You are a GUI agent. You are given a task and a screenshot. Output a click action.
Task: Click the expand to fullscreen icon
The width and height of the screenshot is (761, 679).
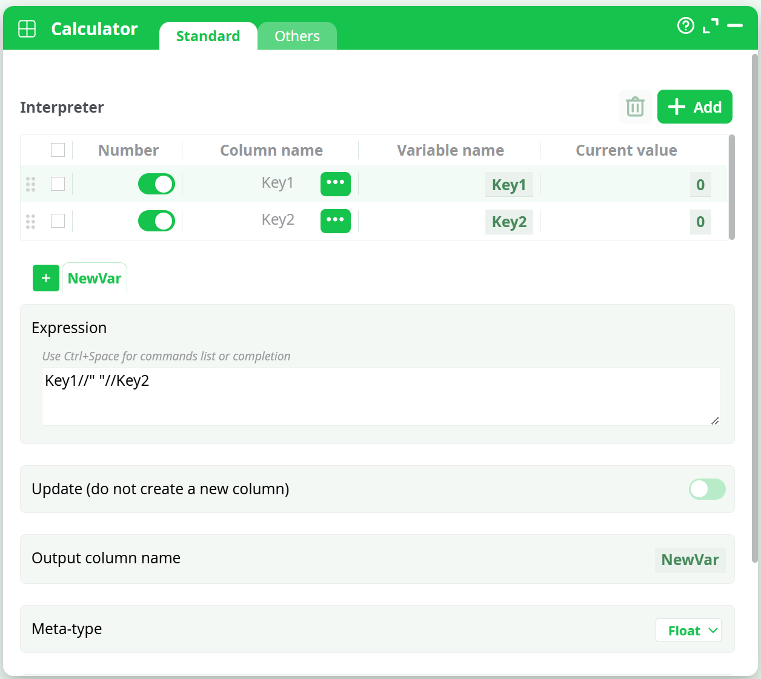(x=710, y=26)
